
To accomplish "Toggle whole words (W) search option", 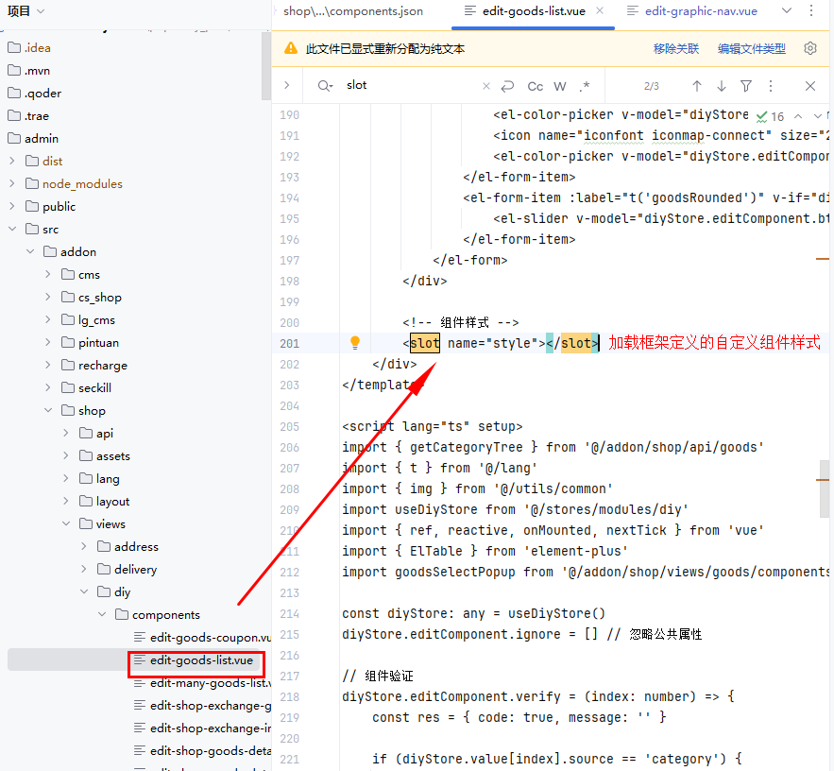I will [x=560, y=86].
